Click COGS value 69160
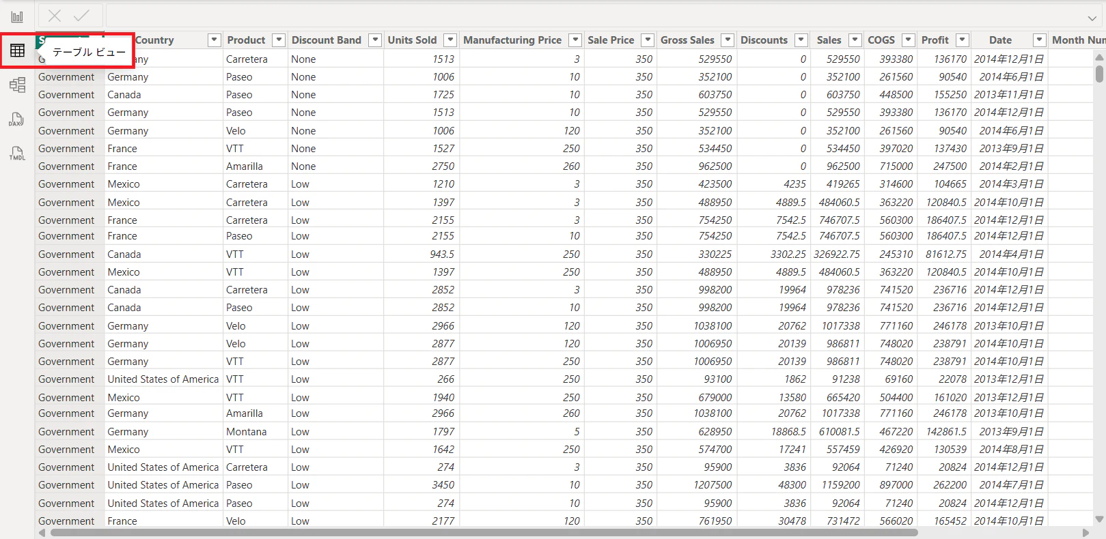Viewport: 1106px width, 539px height. 899,379
